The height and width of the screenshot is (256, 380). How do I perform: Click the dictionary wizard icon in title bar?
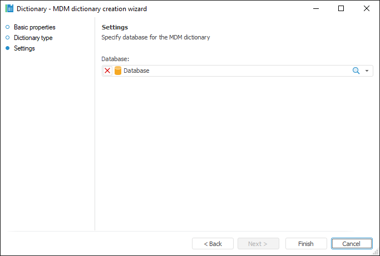click(9, 9)
